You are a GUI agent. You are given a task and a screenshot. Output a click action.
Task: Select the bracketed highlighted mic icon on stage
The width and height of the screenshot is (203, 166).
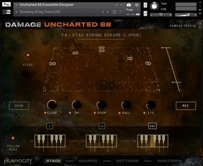(x=130, y=58)
